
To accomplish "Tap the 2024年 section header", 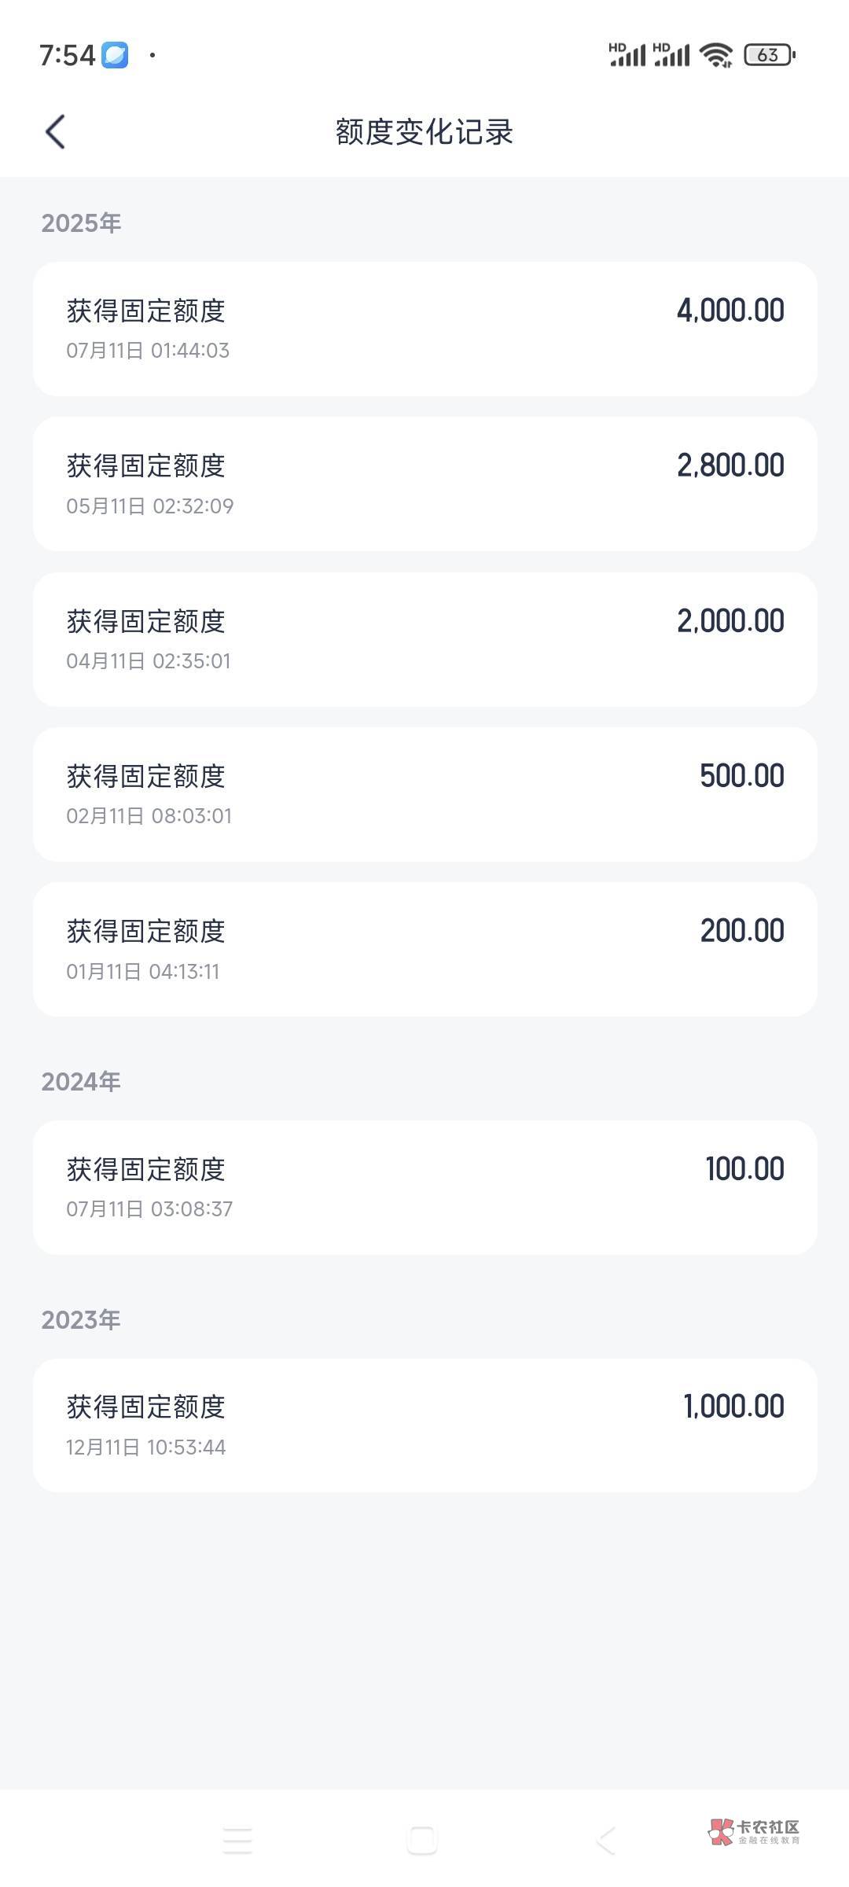I will point(81,1082).
